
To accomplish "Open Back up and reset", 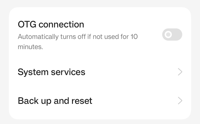I will pos(100,101).
